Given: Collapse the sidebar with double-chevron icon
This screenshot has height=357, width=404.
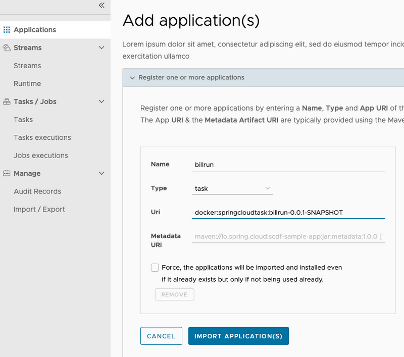Looking at the screenshot, I should (x=102, y=6).
